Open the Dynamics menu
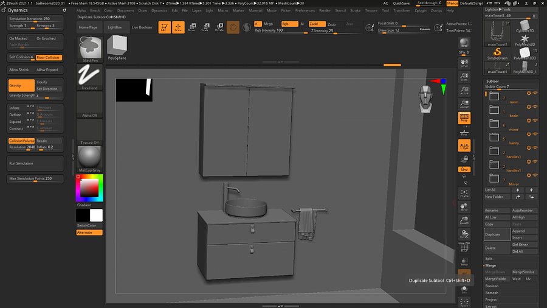The height and width of the screenshot is (308, 547). (159, 10)
